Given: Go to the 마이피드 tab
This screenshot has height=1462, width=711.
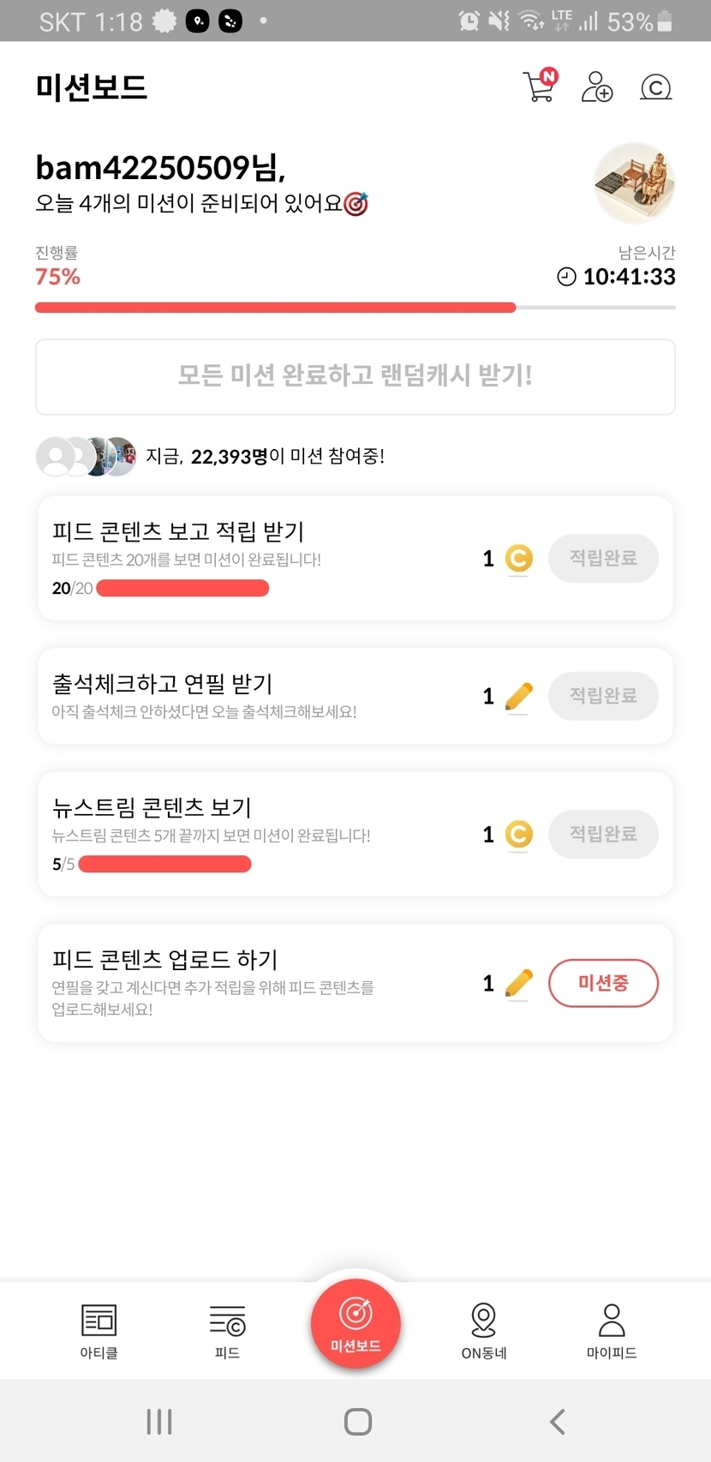Looking at the screenshot, I should tap(612, 1331).
